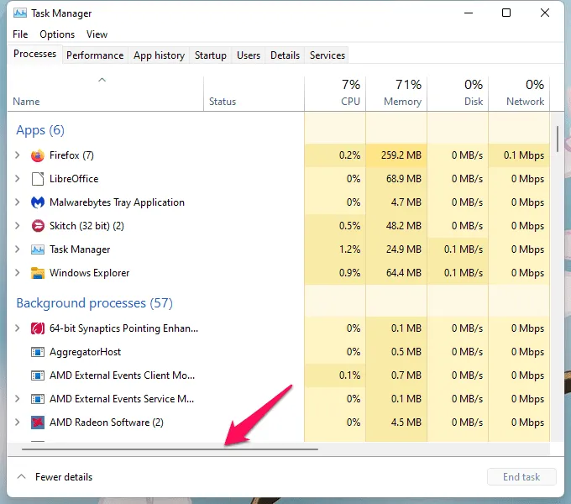Click the Firefox icon in Apps list

tap(38, 155)
